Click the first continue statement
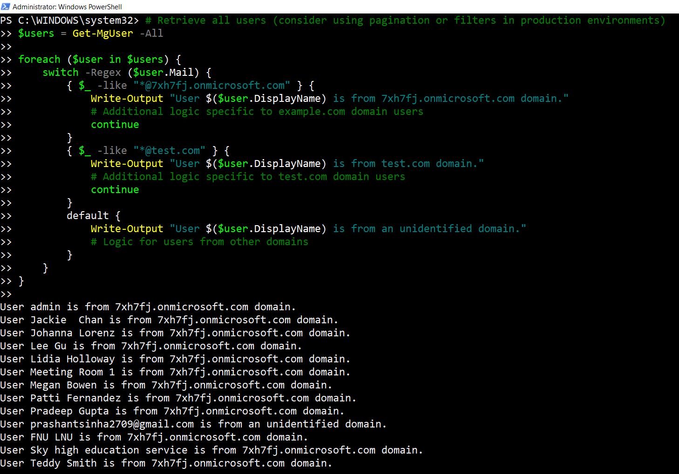 (115, 125)
